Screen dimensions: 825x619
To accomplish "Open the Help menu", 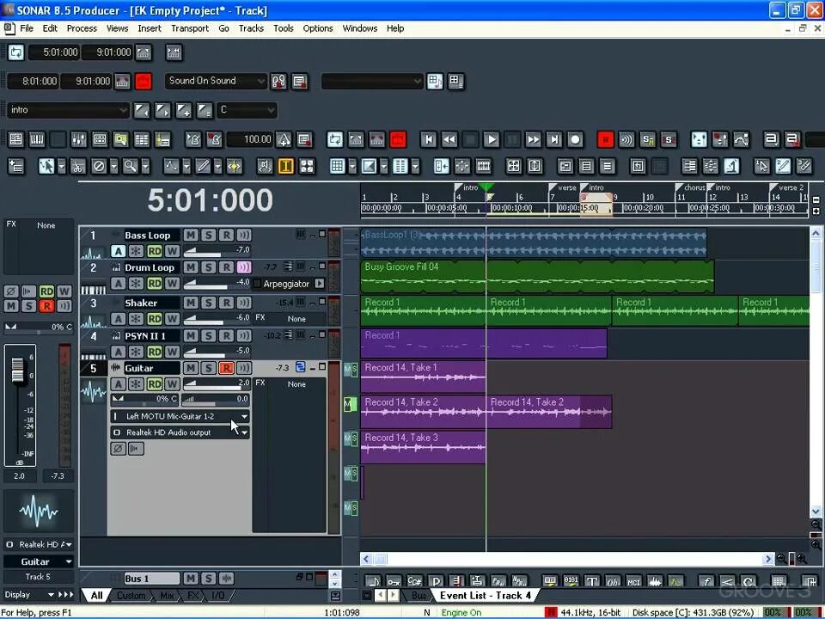I will (x=395, y=28).
